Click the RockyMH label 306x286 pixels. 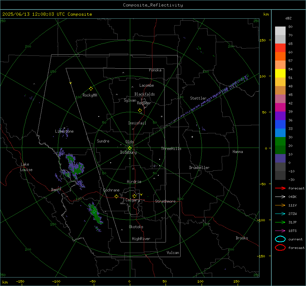coord(90,95)
